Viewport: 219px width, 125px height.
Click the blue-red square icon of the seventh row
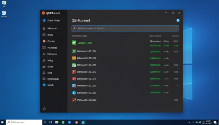pyautogui.click(x=74, y=86)
